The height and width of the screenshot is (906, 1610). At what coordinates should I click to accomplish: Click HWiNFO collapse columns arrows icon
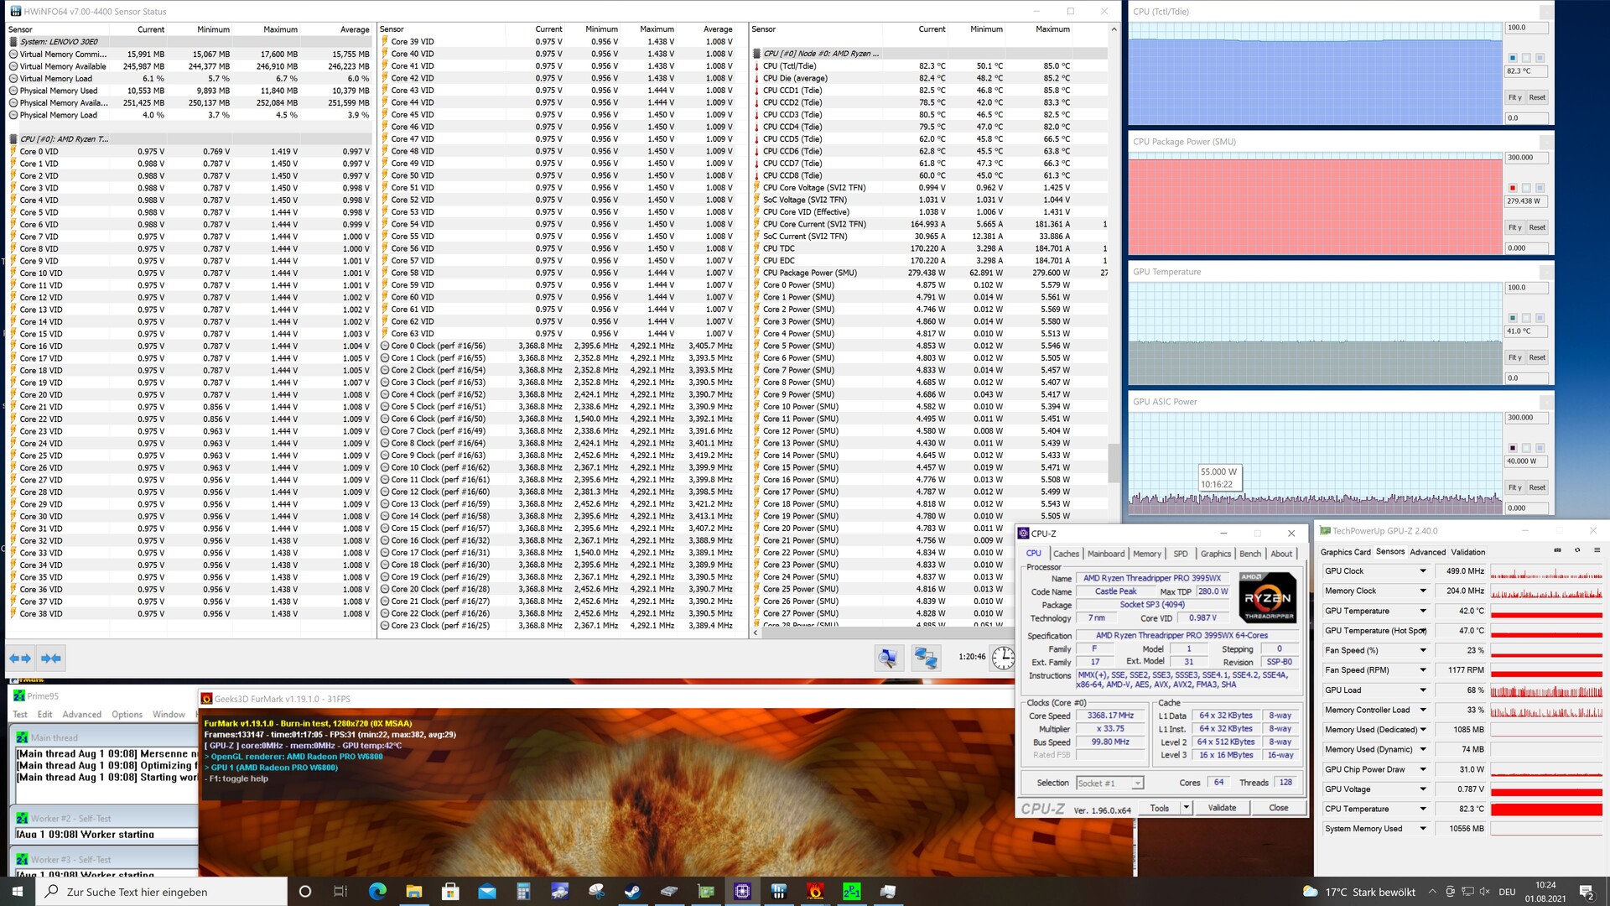point(51,659)
